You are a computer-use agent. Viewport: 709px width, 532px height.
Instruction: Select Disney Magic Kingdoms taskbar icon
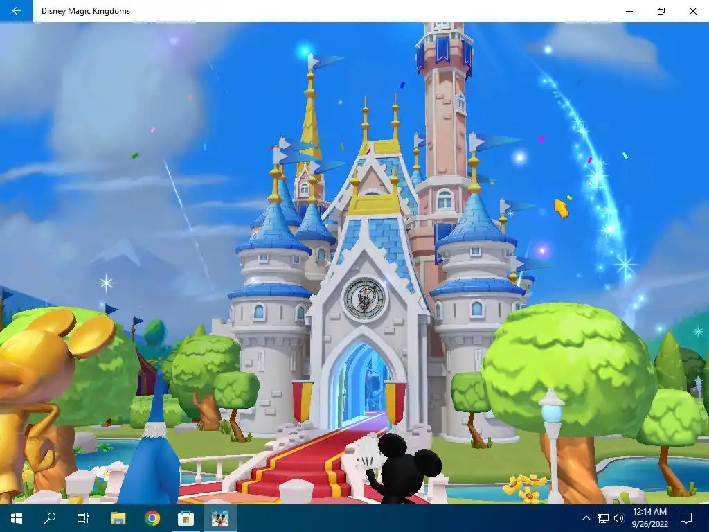coord(219,518)
